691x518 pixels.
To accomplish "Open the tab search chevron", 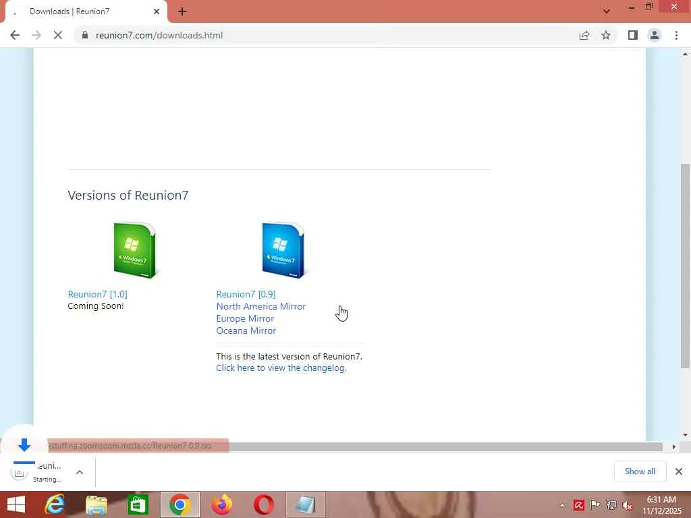I will point(607,11).
